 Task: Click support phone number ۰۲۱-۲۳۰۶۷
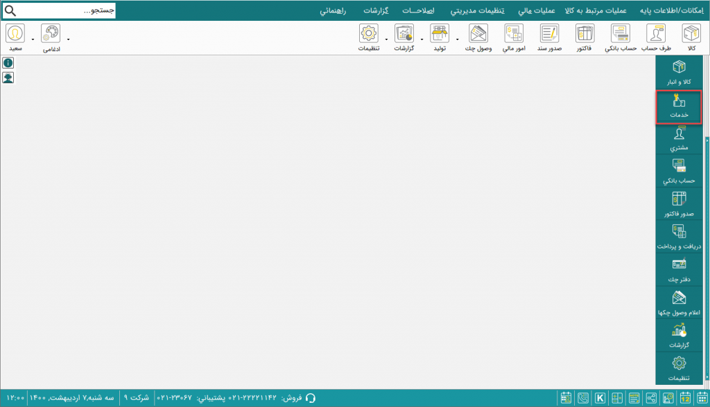click(x=174, y=398)
